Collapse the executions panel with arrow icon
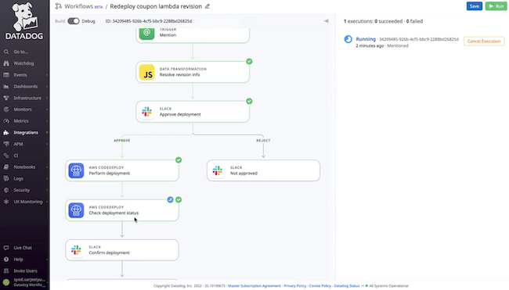Image resolution: width=509 pixels, height=290 pixels. [326, 21]
